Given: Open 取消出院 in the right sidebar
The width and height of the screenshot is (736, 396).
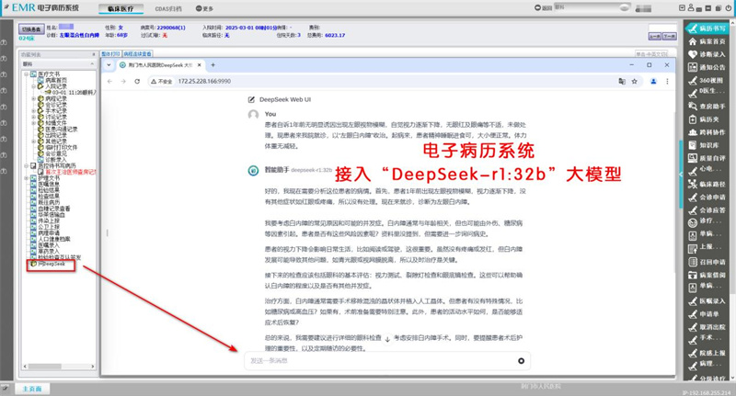Looking at the screenshot, I should pos(707,327).
